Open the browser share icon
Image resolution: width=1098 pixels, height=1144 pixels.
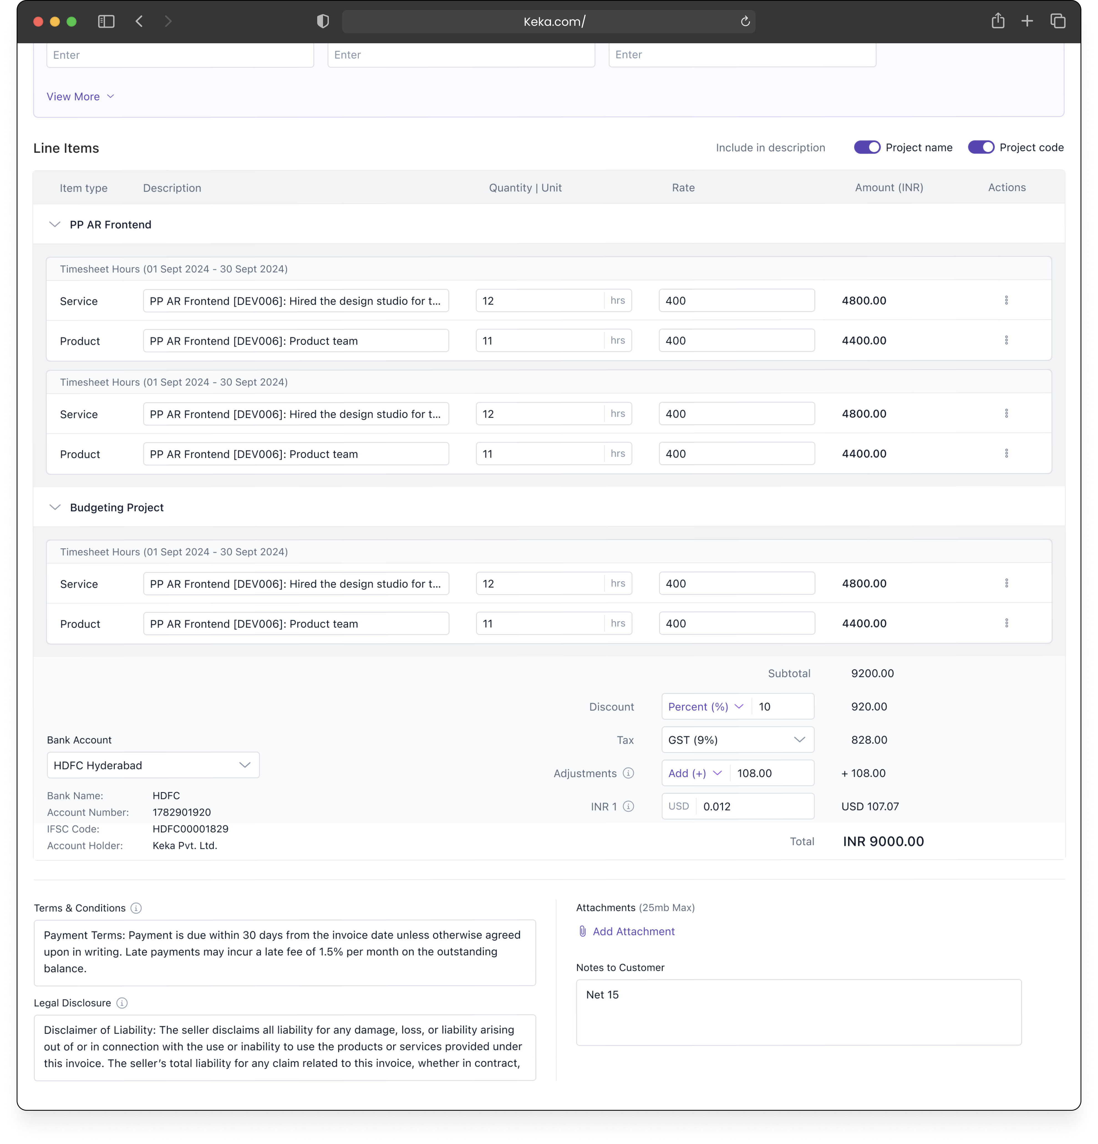998,21
